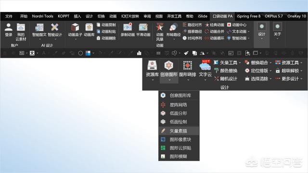
Task: Open 智能图文 AI design tool
Action: [39, 31]
